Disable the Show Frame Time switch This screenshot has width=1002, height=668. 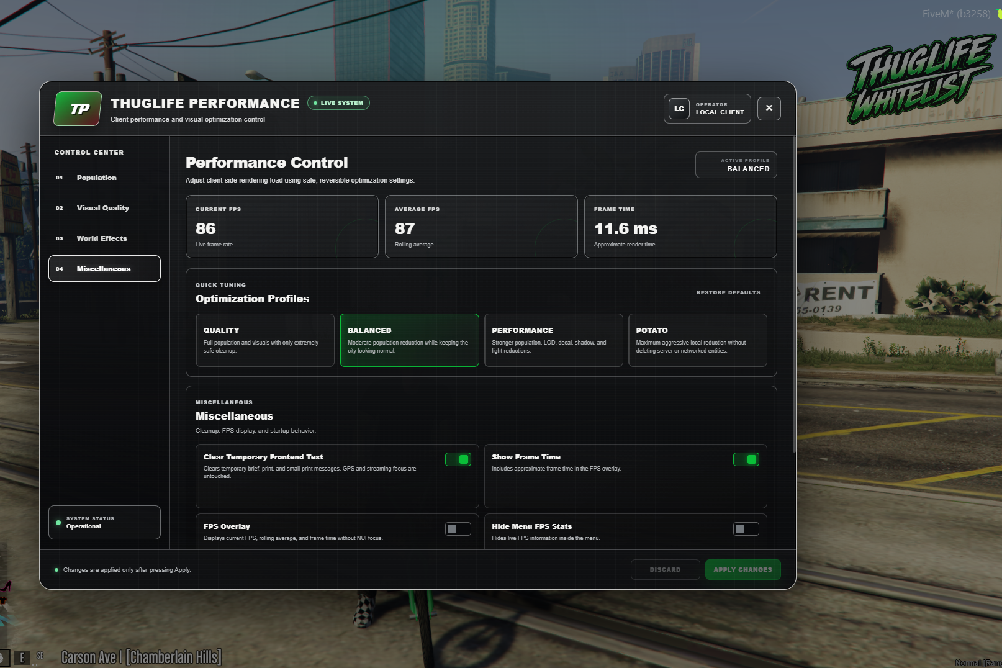(x=746, y=459)
